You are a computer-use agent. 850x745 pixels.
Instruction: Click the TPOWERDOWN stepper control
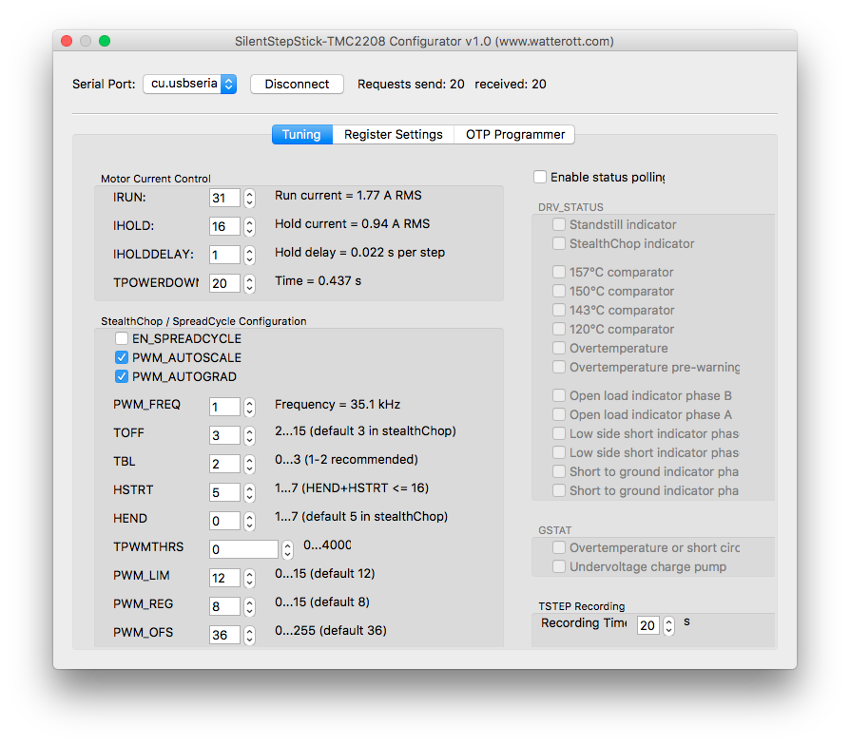click(x=249, y=283)
